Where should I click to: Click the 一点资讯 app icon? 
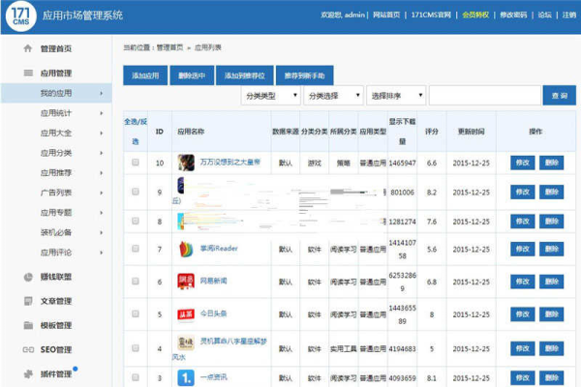click(186, 377)
